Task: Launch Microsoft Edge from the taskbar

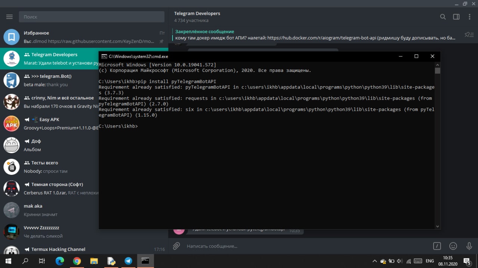Action: [60, 261]
